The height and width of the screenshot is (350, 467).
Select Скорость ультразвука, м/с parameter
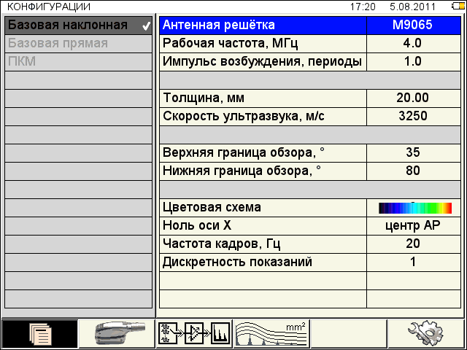tap(263, 117)
